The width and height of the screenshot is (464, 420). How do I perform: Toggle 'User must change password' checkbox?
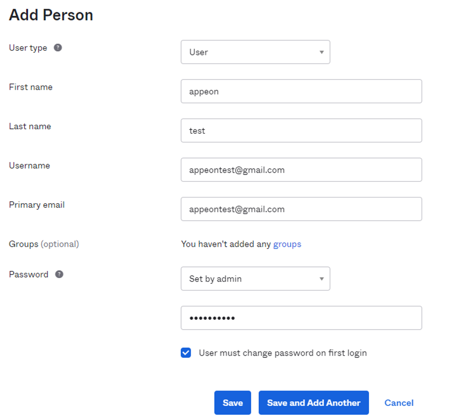(x=186, y=353)
